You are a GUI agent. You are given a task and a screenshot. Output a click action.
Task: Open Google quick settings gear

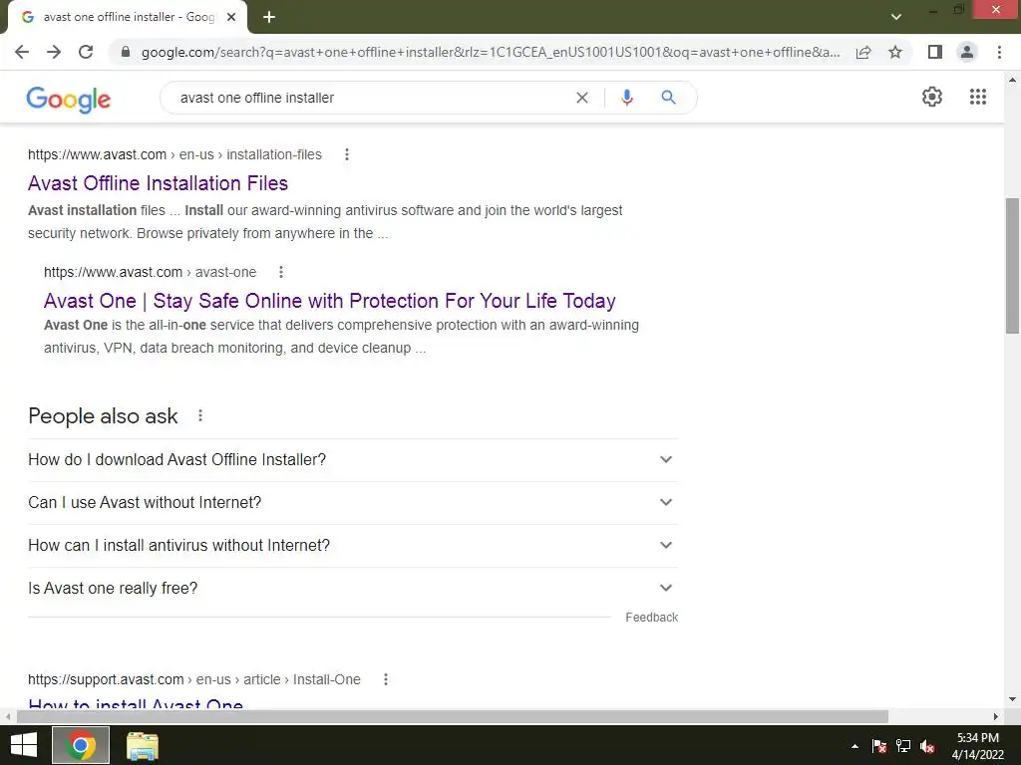click(x=932, y=97)
